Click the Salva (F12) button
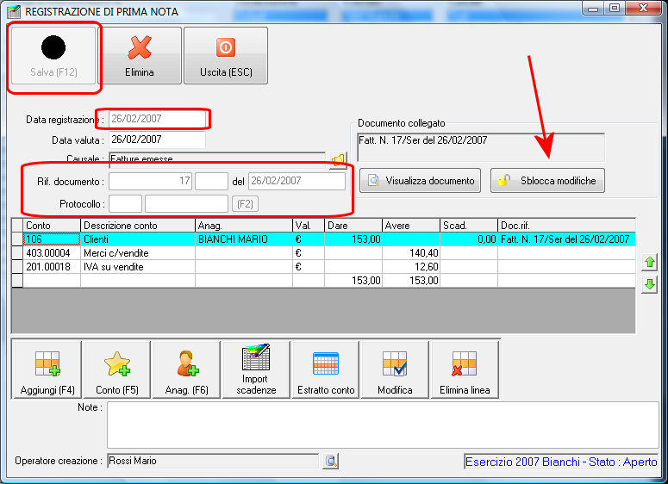Screen dimensions: 668x484 tap(53, 56)
